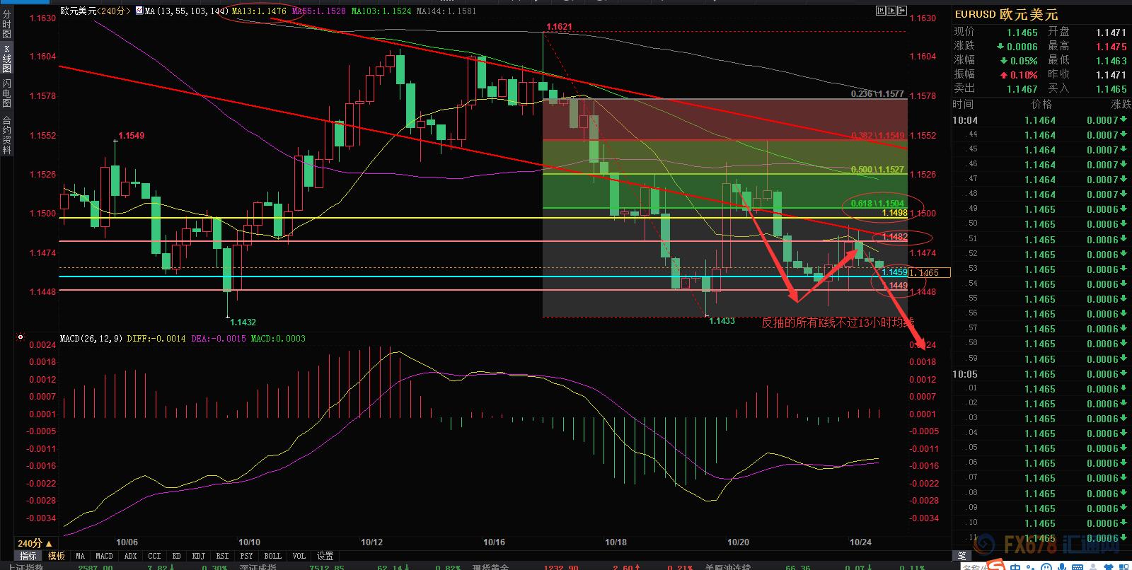The width and height of the screenshot is (1132, 570).
Task: Click the 开盘 value 1.1471
Action: [1111, 33]
